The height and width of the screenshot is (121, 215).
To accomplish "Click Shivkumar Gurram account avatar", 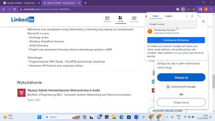I will (150, 31).
